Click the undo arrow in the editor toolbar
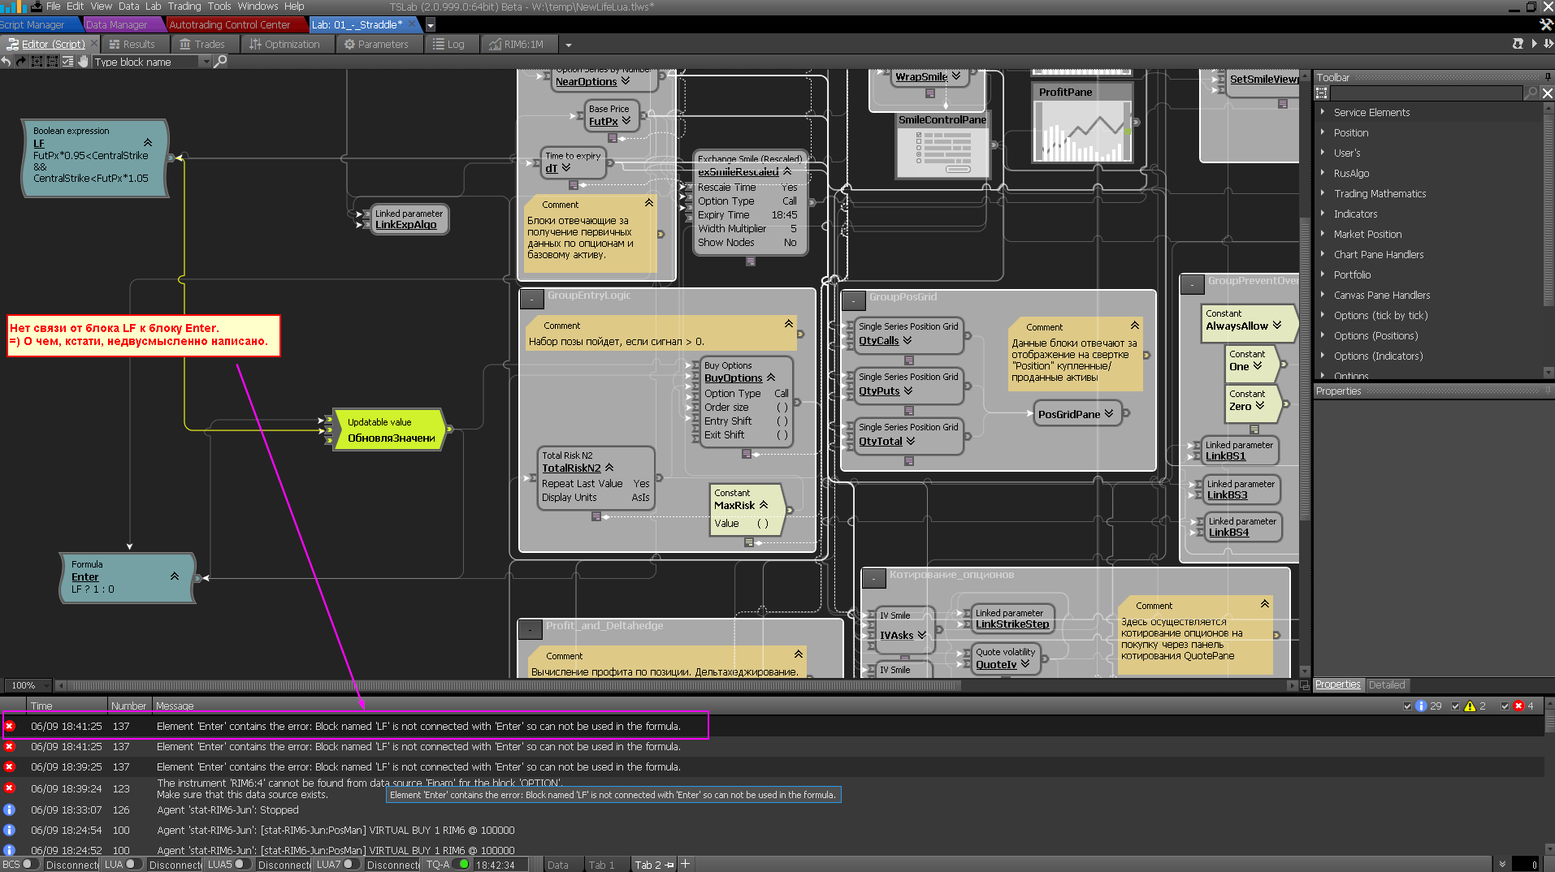 [x=6, y=62]
